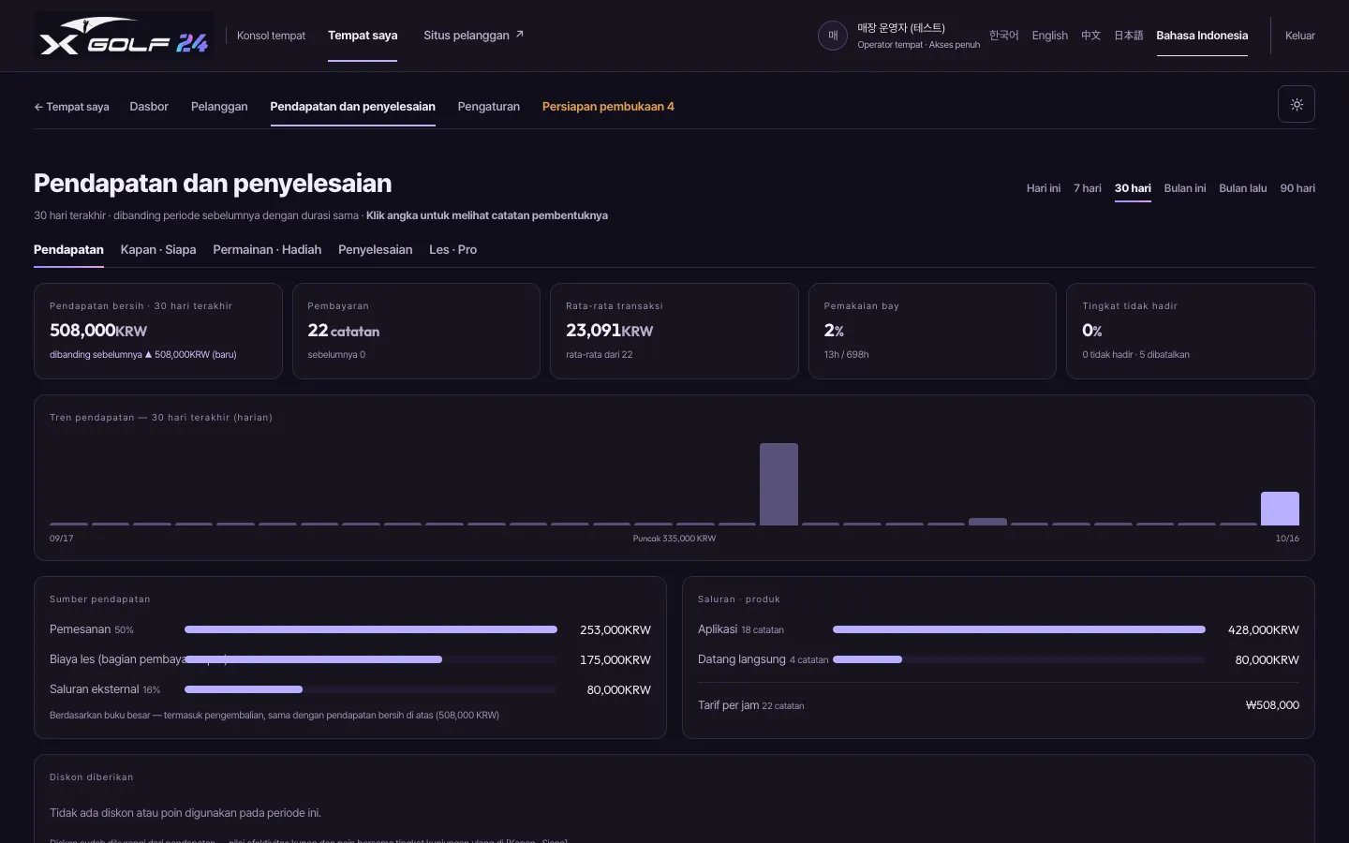The height and width of the screenshot is (843, 1349).
Task: Click the 508,000KRW net revenue figure
Action: (x=98, y=331)
